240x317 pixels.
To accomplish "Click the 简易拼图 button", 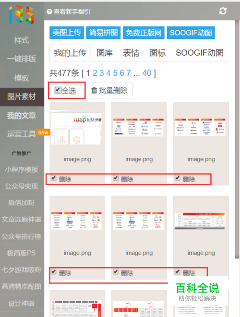I will pos(103,33).
